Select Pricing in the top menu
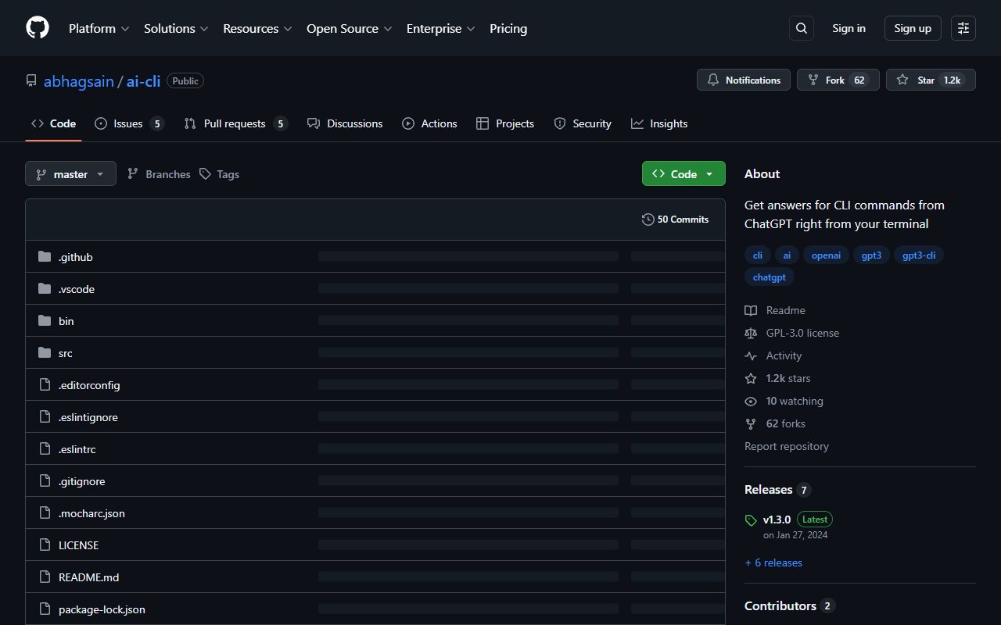Screen dimensions: 1001x625 click(x=508, y=28)
